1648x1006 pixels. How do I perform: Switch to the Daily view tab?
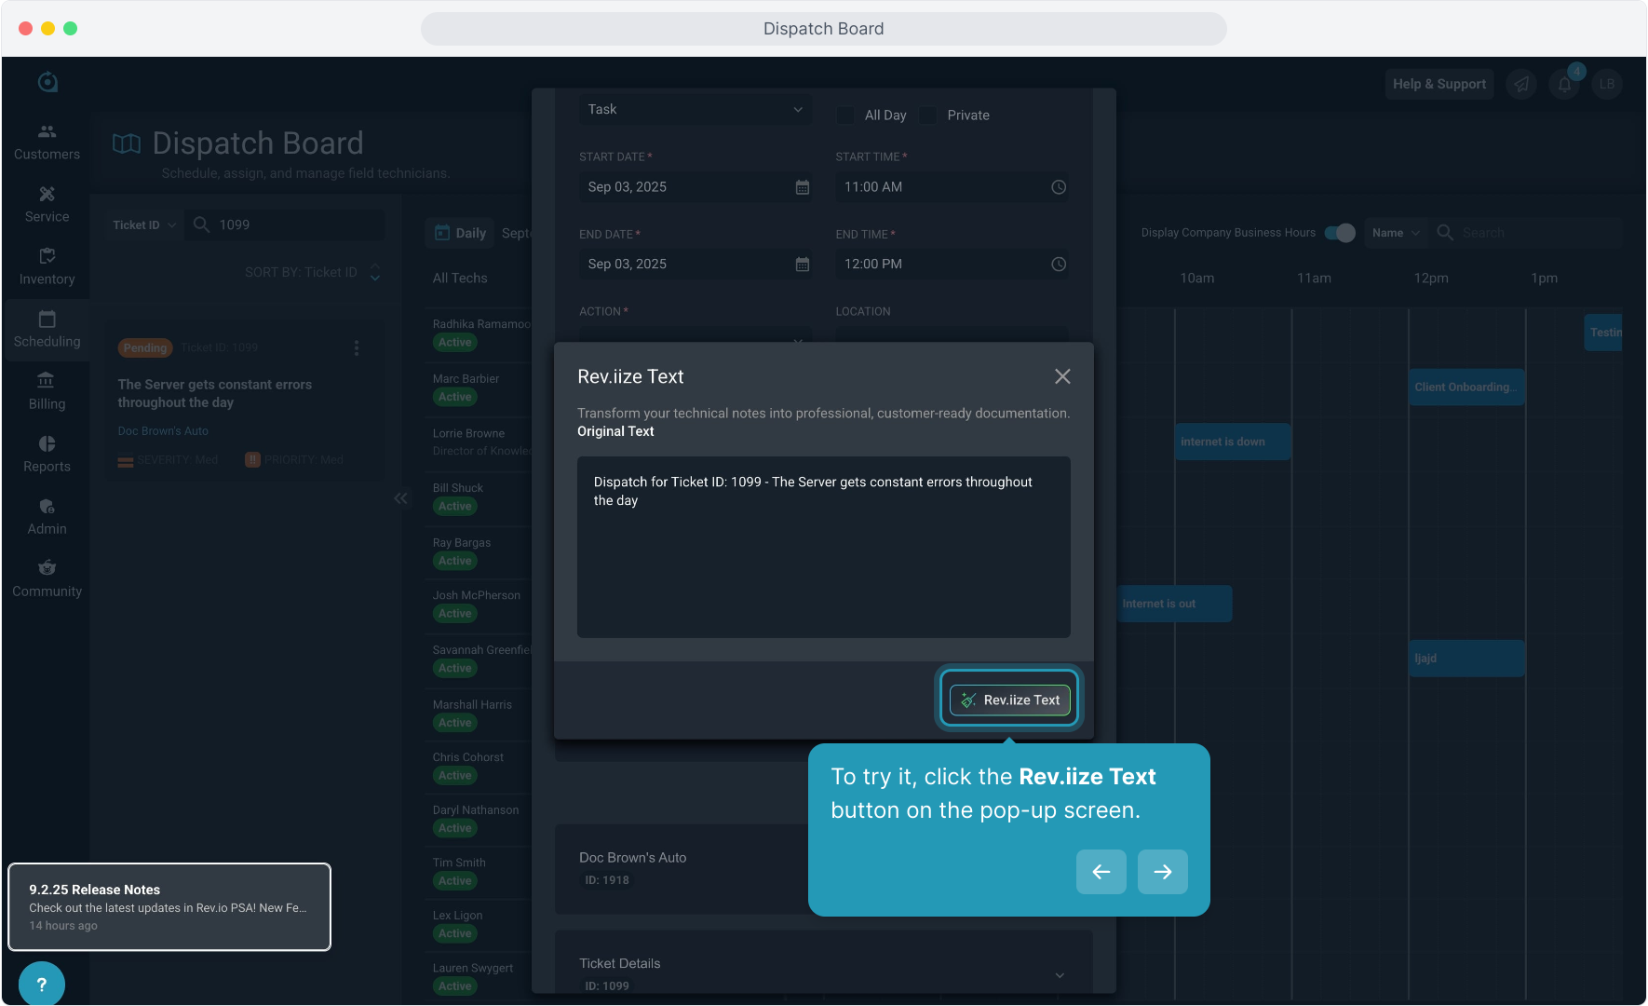pos(461,233)
